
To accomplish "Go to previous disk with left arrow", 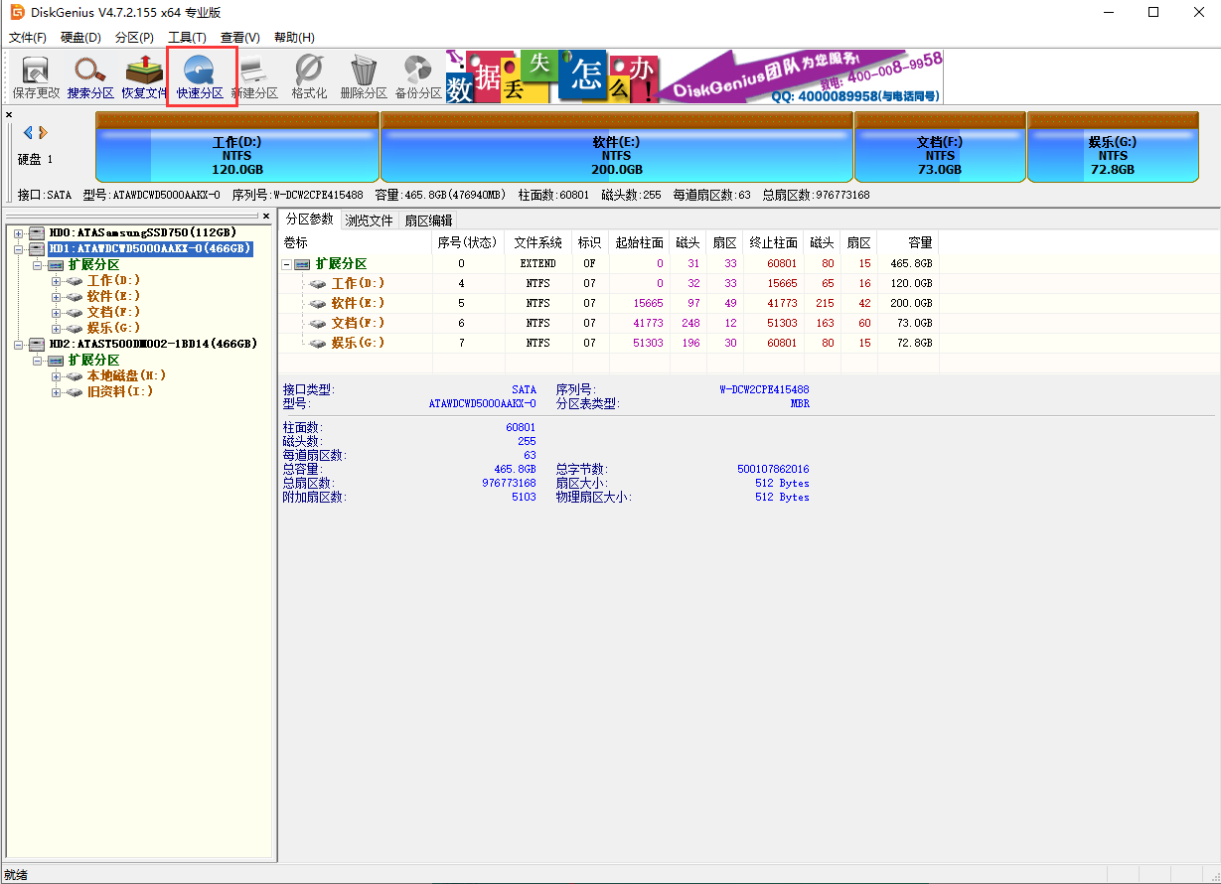I will (x=28, y=133).
